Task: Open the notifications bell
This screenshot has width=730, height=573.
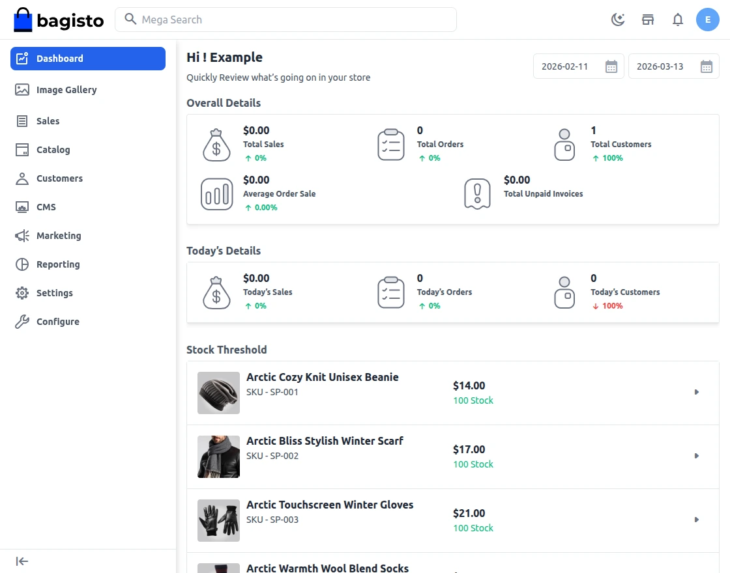Action: 678,20
